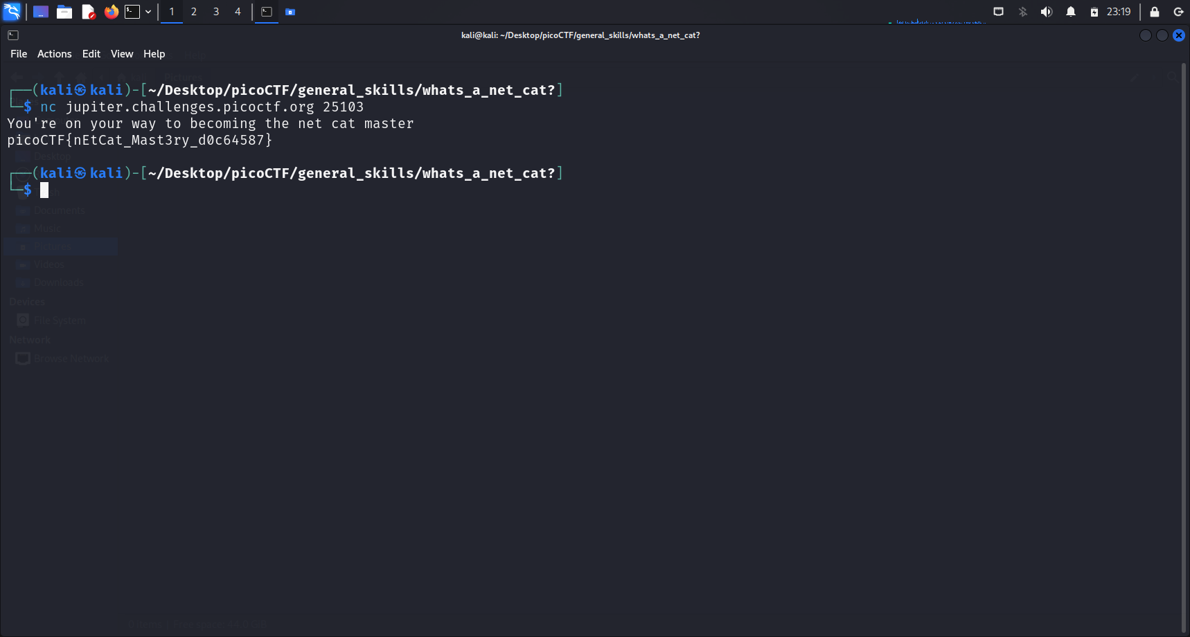Click the volume speaker icon
Viewport: 1190px width, 637px height.
click(1046, 12)
